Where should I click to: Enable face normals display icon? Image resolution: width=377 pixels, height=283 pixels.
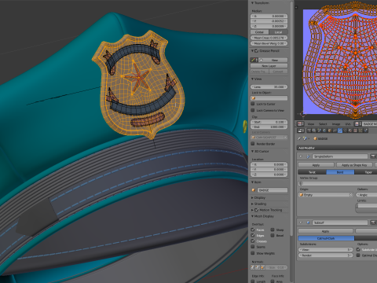click(x=262, y=267)
